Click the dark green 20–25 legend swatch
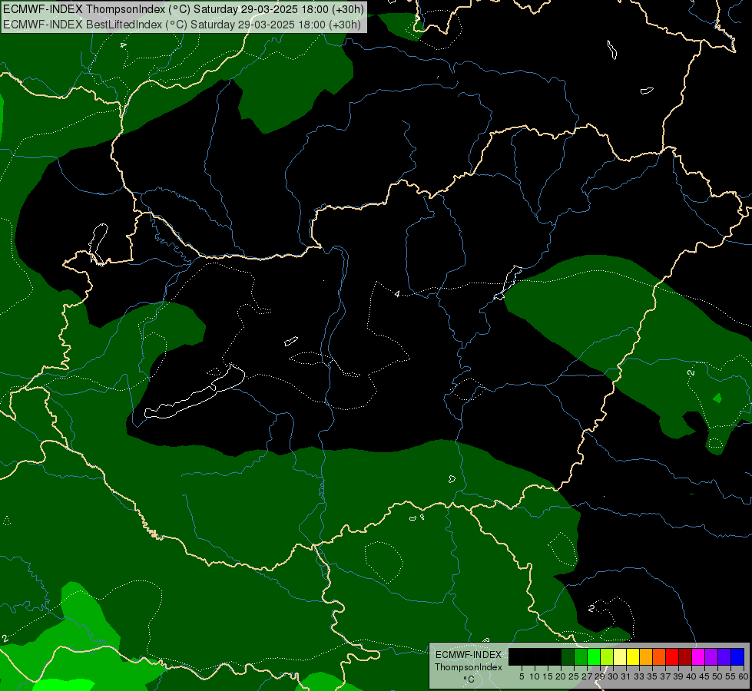 click(568, 656)
